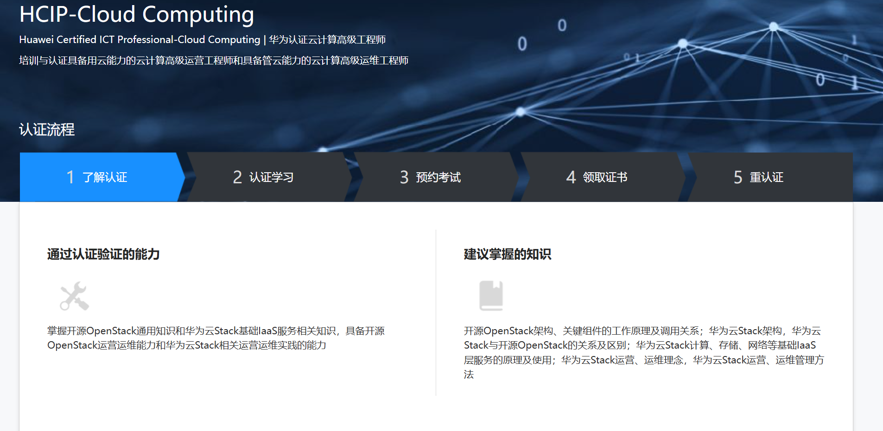Click the 掌握开源OpenStack通用知识 paragraph
Image resolution: width=883 pixels, height=431 pixels.
coord(216,338)
